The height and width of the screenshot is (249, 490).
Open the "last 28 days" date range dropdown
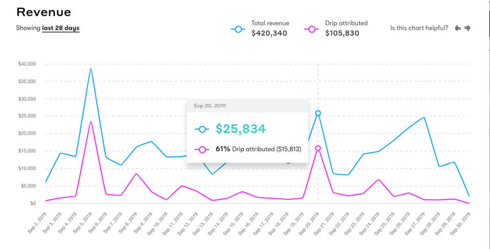pyautogui.click(x=61, y=29)
